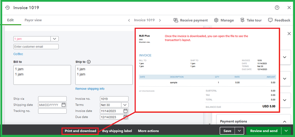Image resolution: width=295 pixels, height=137 pixels.
Task: Click the Cc/Bcc link
Action: (18, 54)
